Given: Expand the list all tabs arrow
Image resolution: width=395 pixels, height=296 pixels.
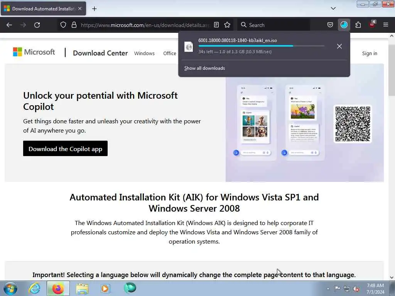Looking at the screenshot, I should click(333, 8).
